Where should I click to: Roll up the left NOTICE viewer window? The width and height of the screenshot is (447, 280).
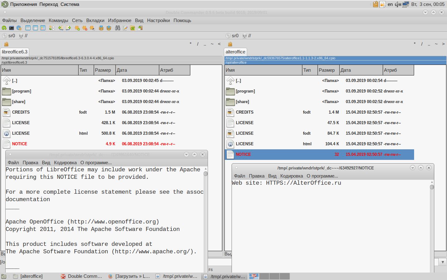194,154
